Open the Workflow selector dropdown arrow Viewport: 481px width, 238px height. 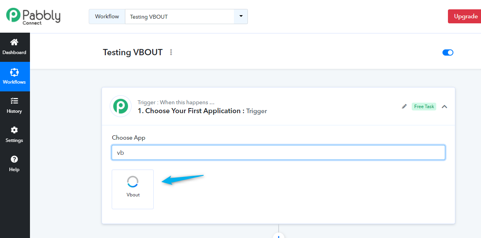[x=241, y=16]
